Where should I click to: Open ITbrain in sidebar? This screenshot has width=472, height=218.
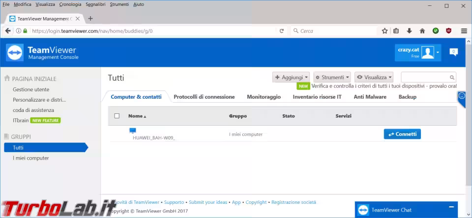point(21,120)
